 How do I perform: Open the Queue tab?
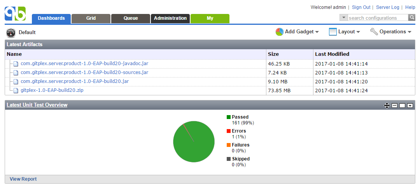pyautogui.click(x=131, y=19)
